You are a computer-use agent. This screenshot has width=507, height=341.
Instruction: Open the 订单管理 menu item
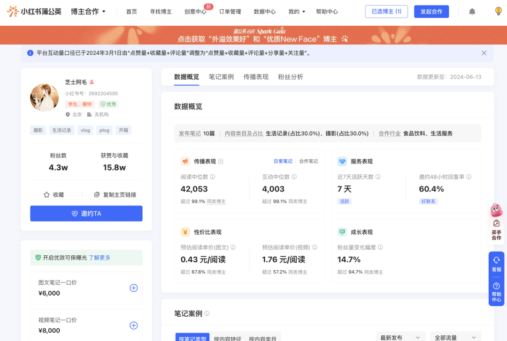[x=231, y=11]
